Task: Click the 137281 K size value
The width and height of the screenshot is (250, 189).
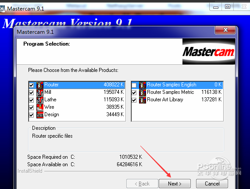Action: coord(211,100)
